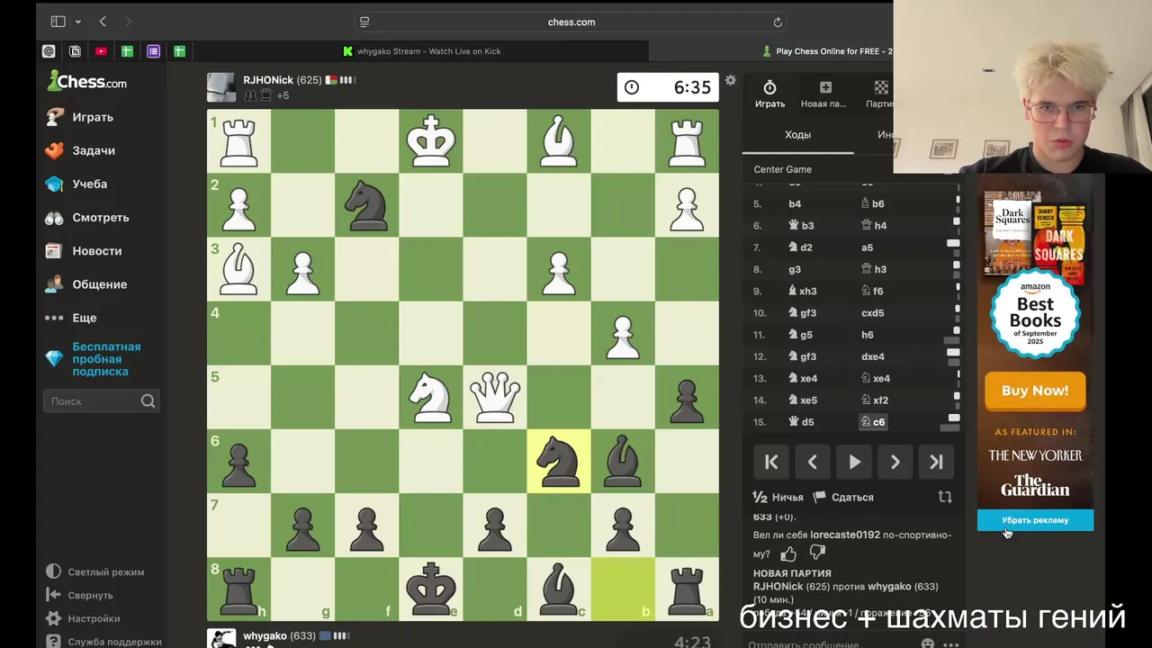Open Служба поддержки help link
Screen dimensions: 1152x648
coord(103,642)
